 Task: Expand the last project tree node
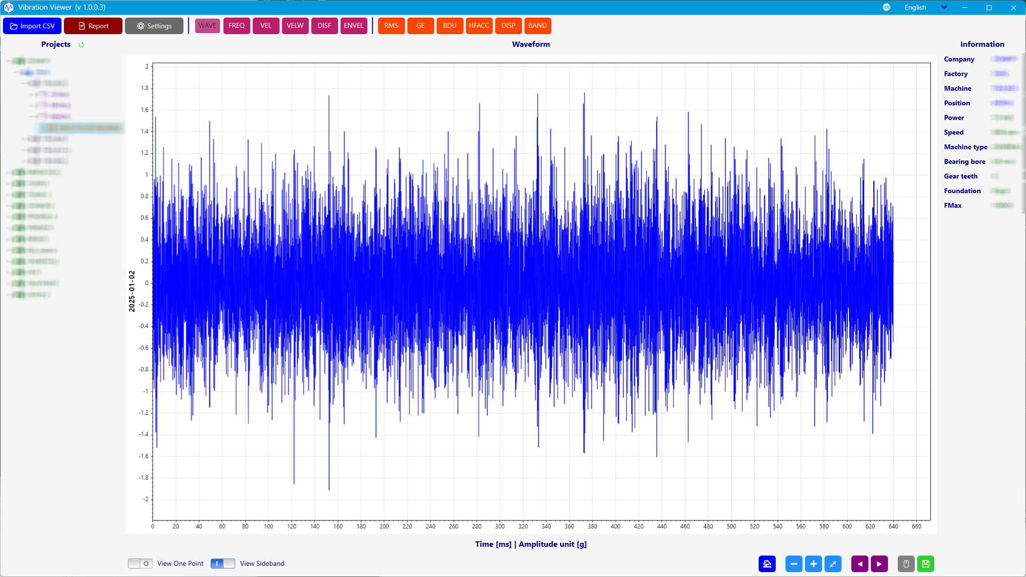(x=9, y=295)
